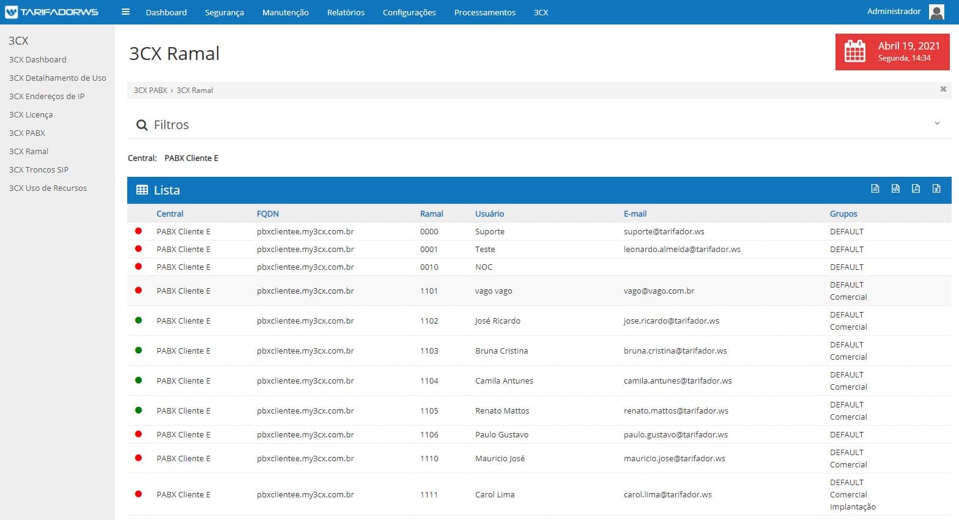959x520 pixels.
Task: Click the red status dot for ramal 1101
Action: [x=138, y=290]
